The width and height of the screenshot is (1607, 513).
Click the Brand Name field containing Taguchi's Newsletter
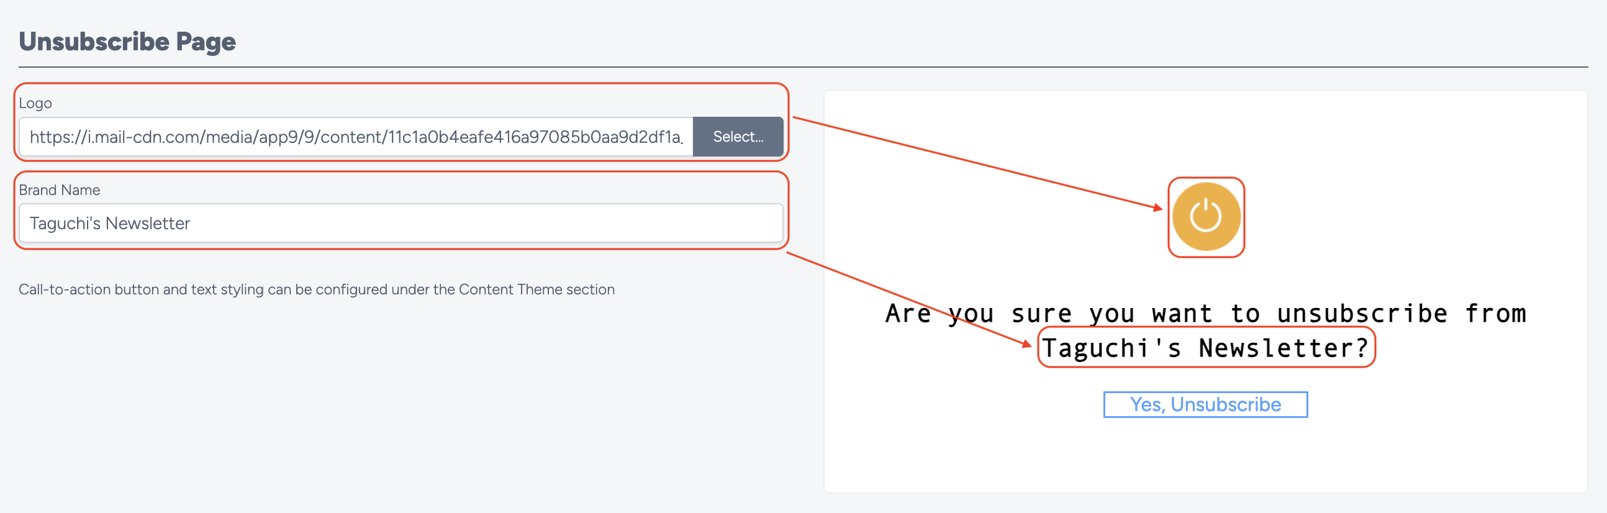click(401, 223)
